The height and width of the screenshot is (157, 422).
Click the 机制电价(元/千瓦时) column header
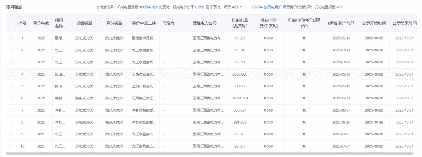(268, 23)
